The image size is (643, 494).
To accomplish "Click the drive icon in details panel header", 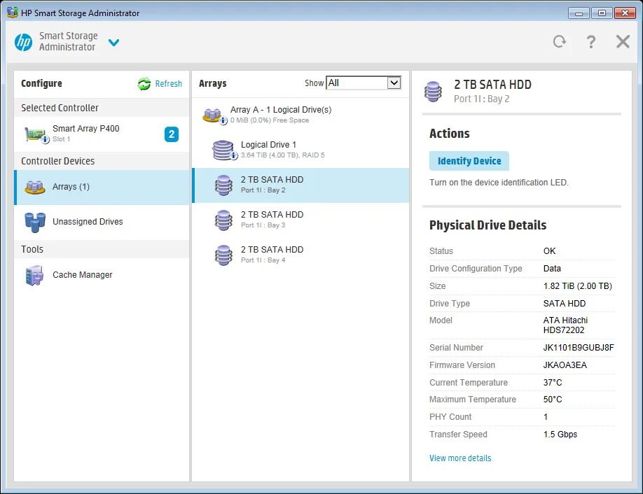I will tap(433, 92).
